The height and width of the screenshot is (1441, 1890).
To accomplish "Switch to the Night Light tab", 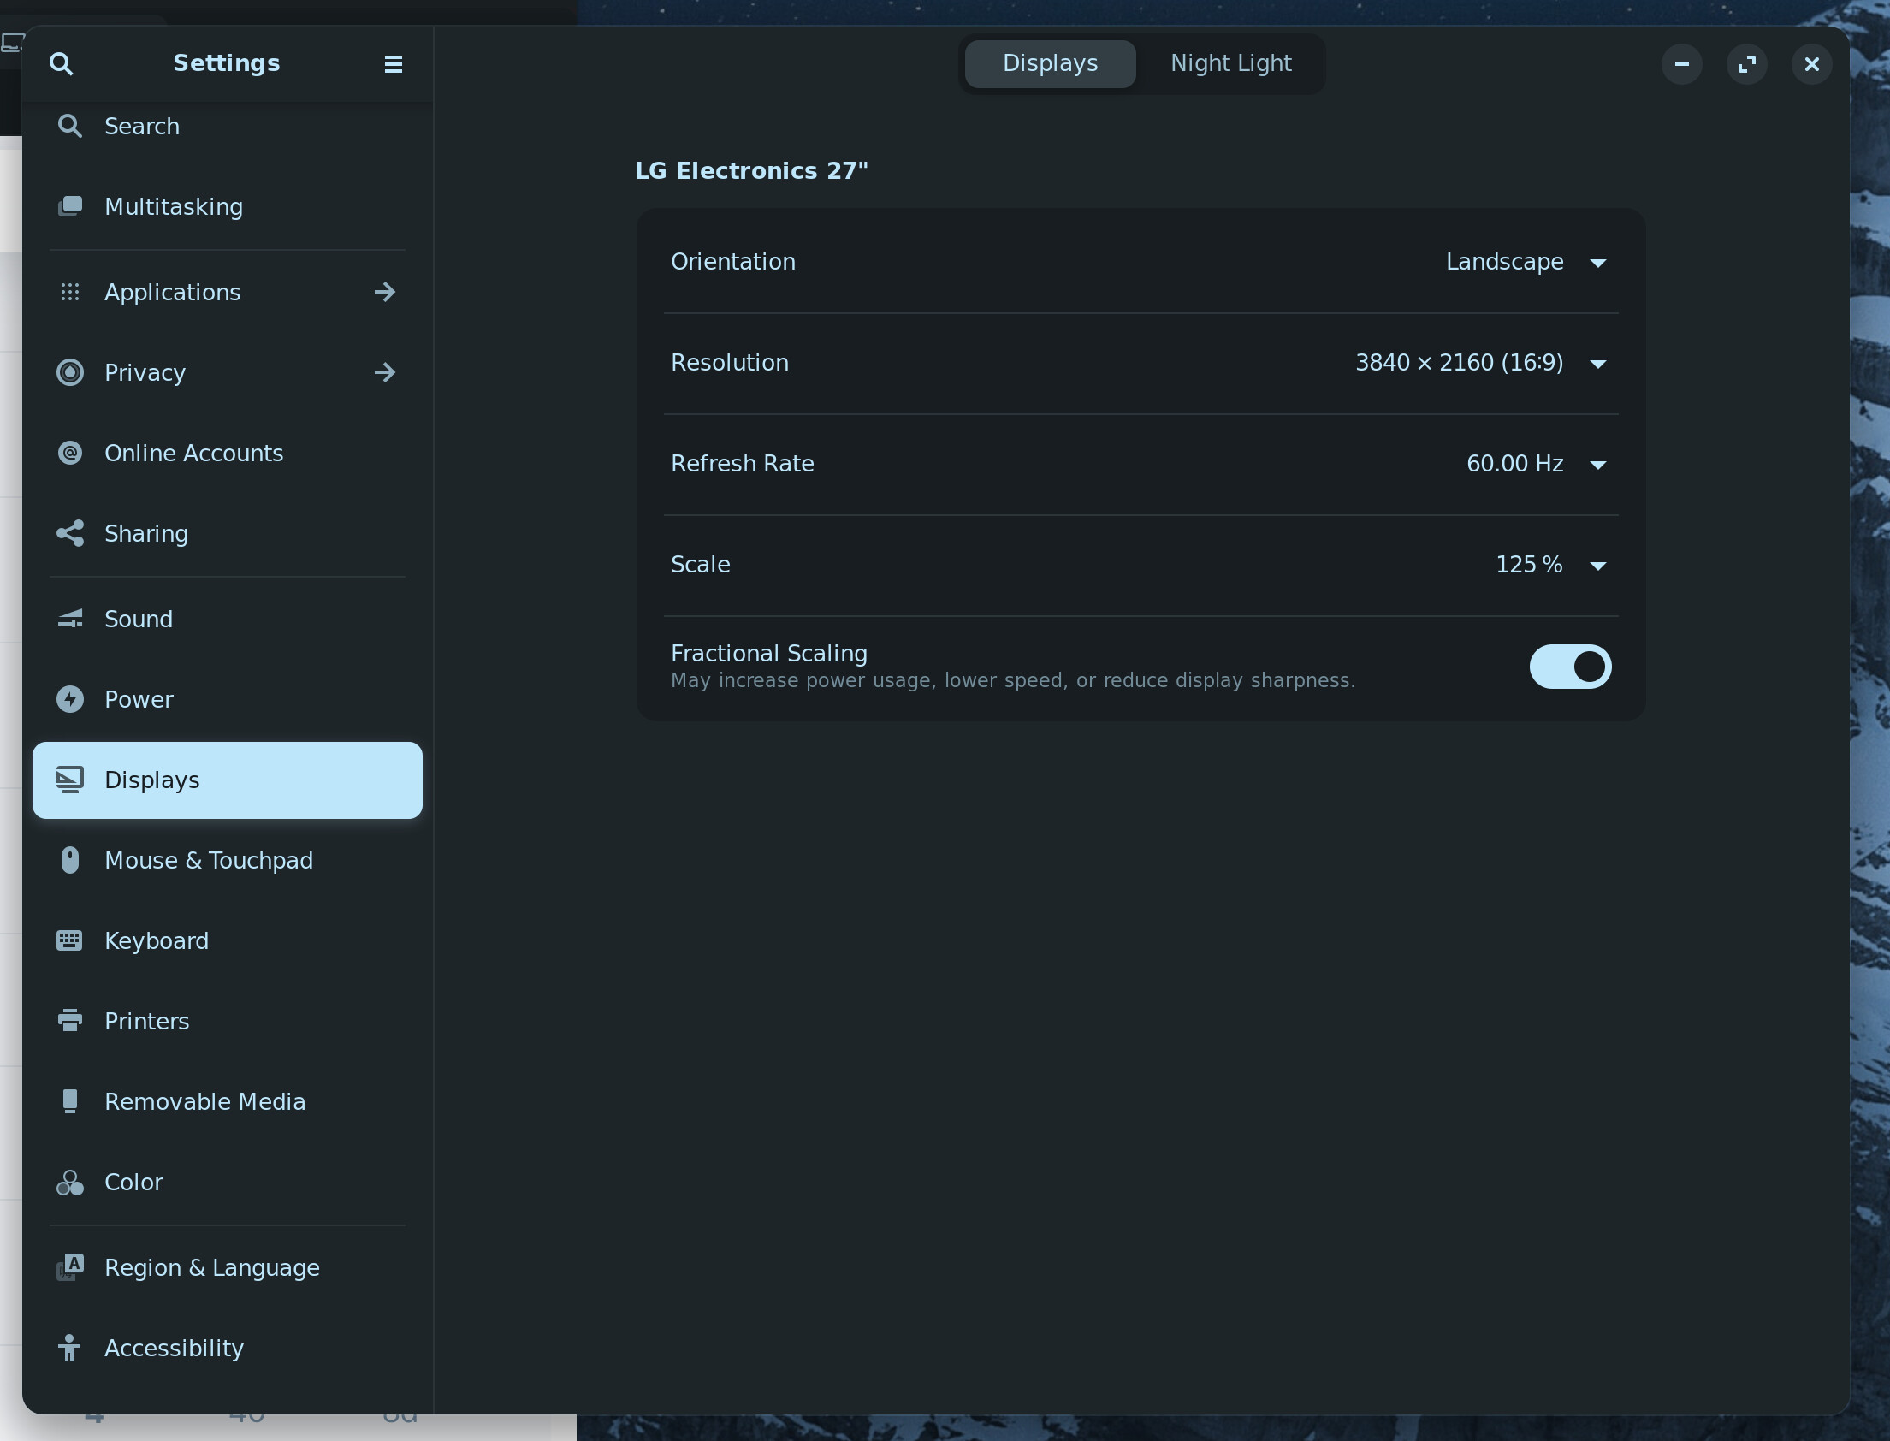I will click(1229, 63).
